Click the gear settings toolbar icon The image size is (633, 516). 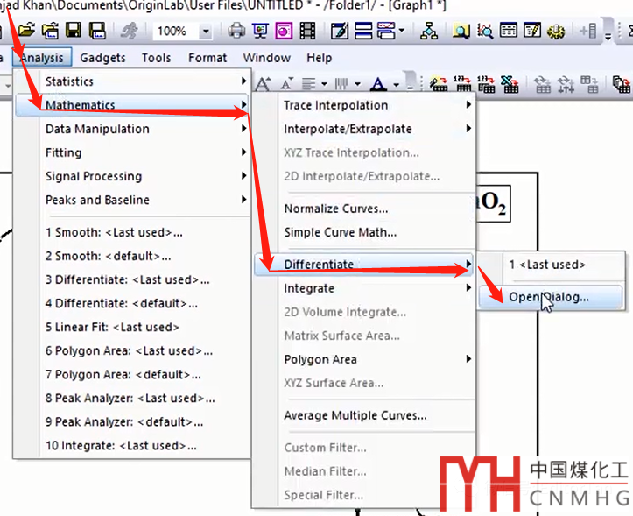[555, 31]
